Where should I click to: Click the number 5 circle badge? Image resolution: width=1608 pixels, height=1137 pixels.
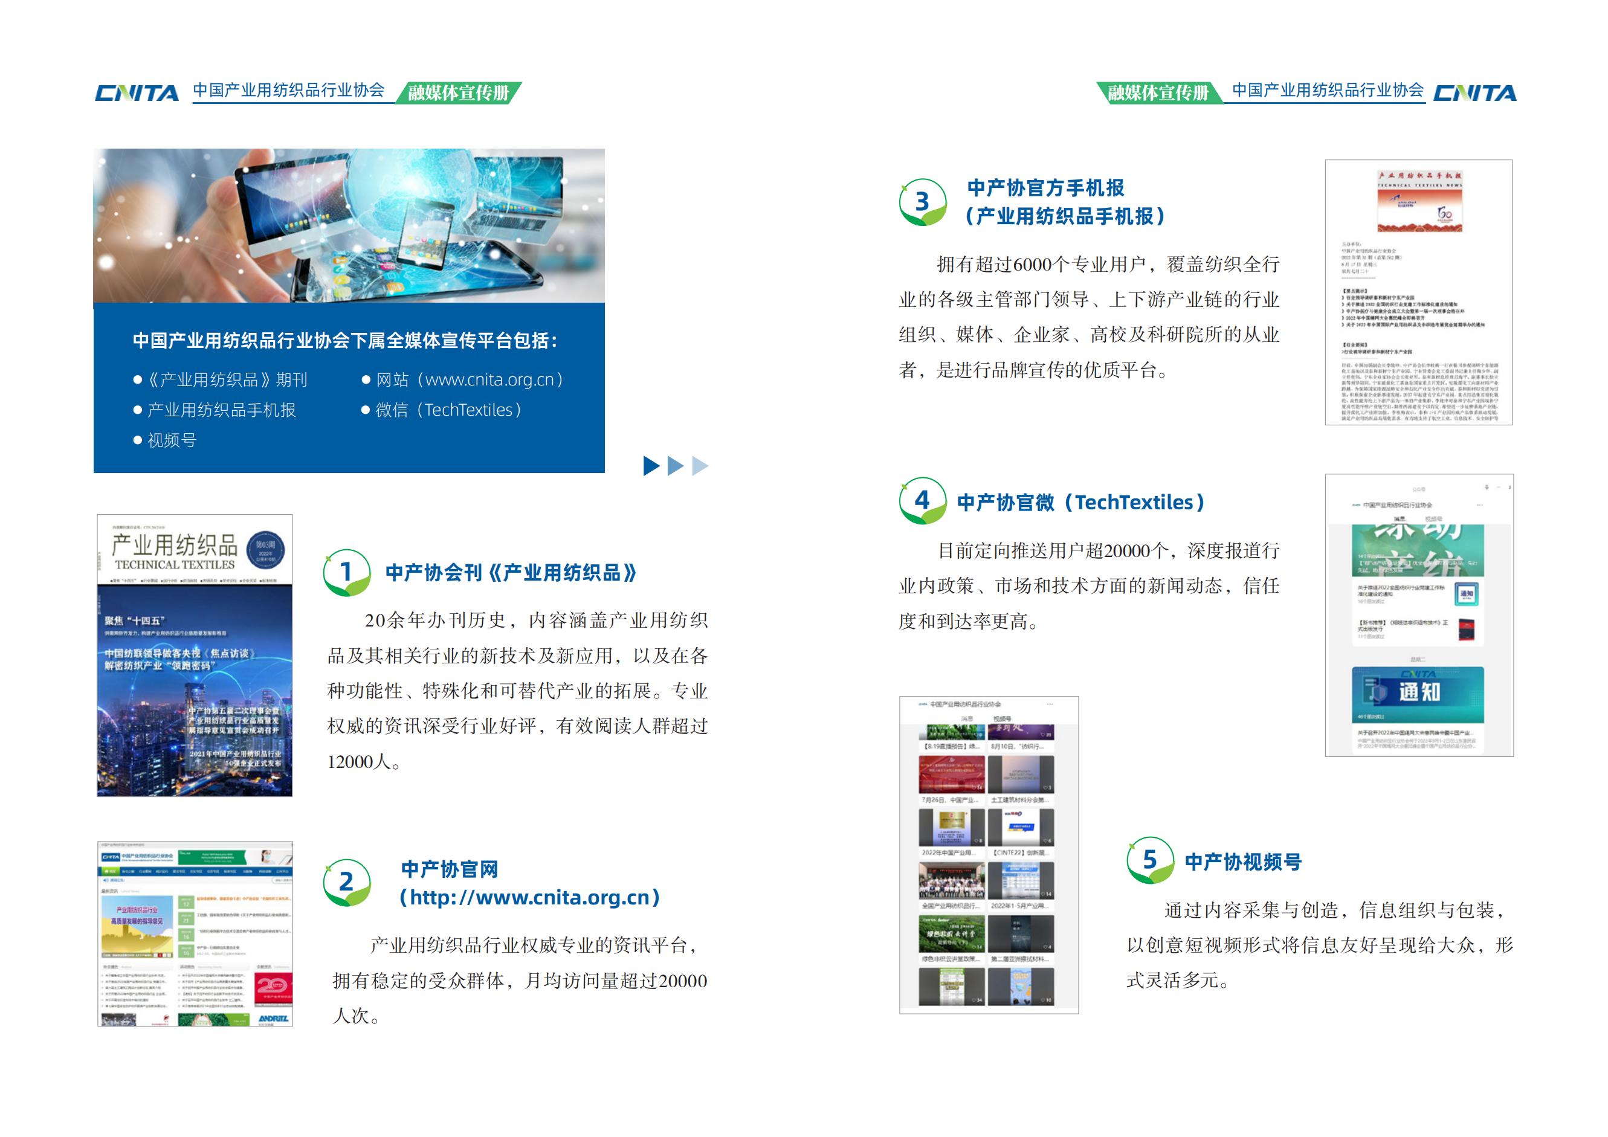[x=1150, y=860]
